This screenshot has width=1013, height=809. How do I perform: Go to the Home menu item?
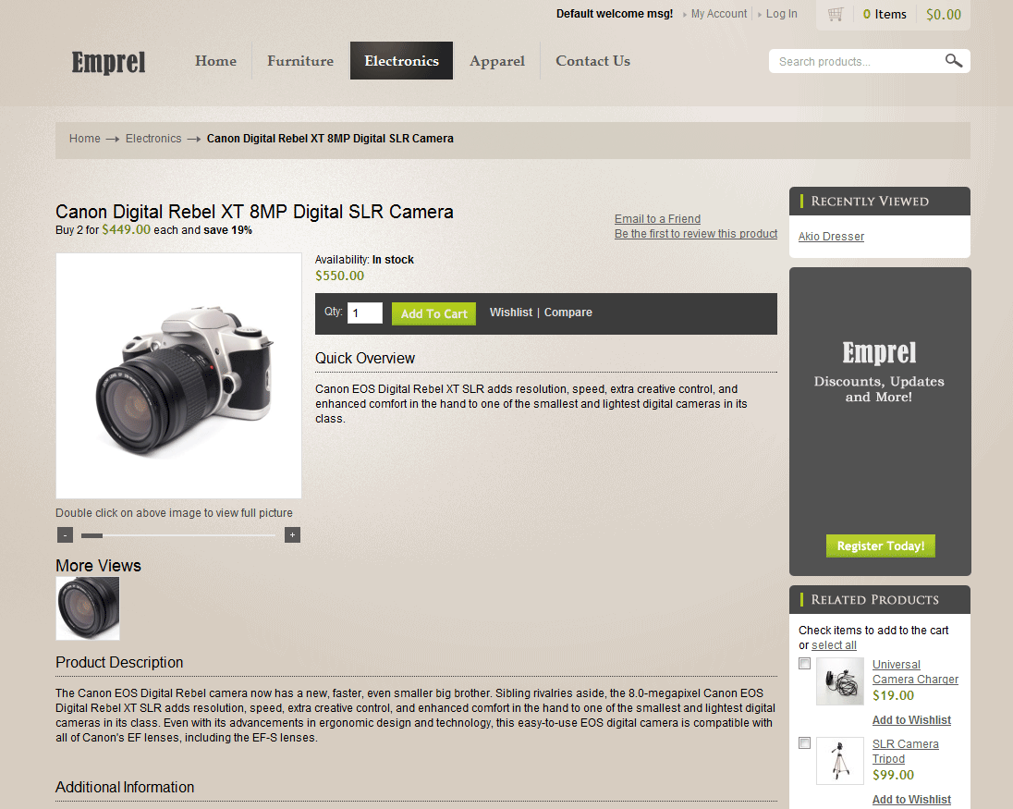point(215,61)
